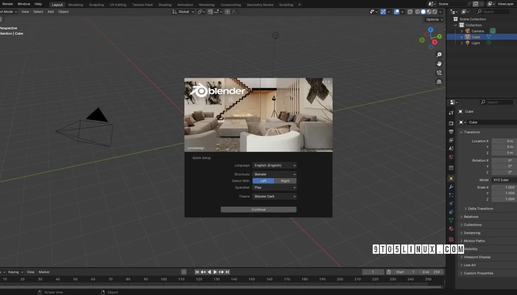The height and width of the screenshot is (295, 517).
Task: Click the timeline play forward button
Action: (215, 272)
